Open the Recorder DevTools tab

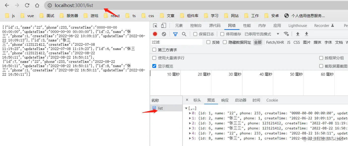tap(324, 25)
